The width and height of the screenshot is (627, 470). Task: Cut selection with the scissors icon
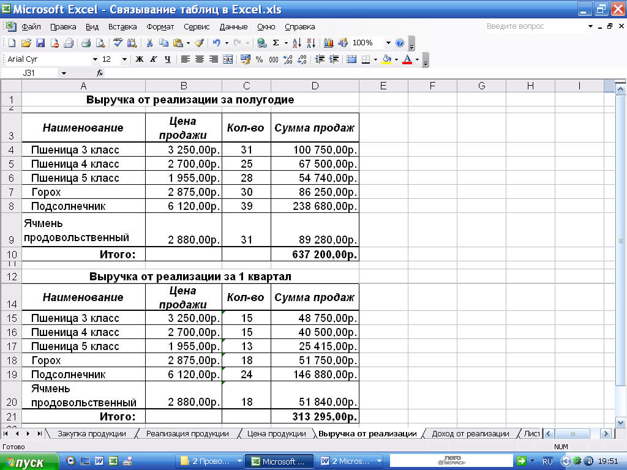click(x=149, y=43)
